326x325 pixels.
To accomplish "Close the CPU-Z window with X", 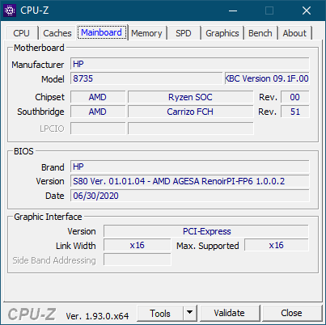I will coord(307,11).
